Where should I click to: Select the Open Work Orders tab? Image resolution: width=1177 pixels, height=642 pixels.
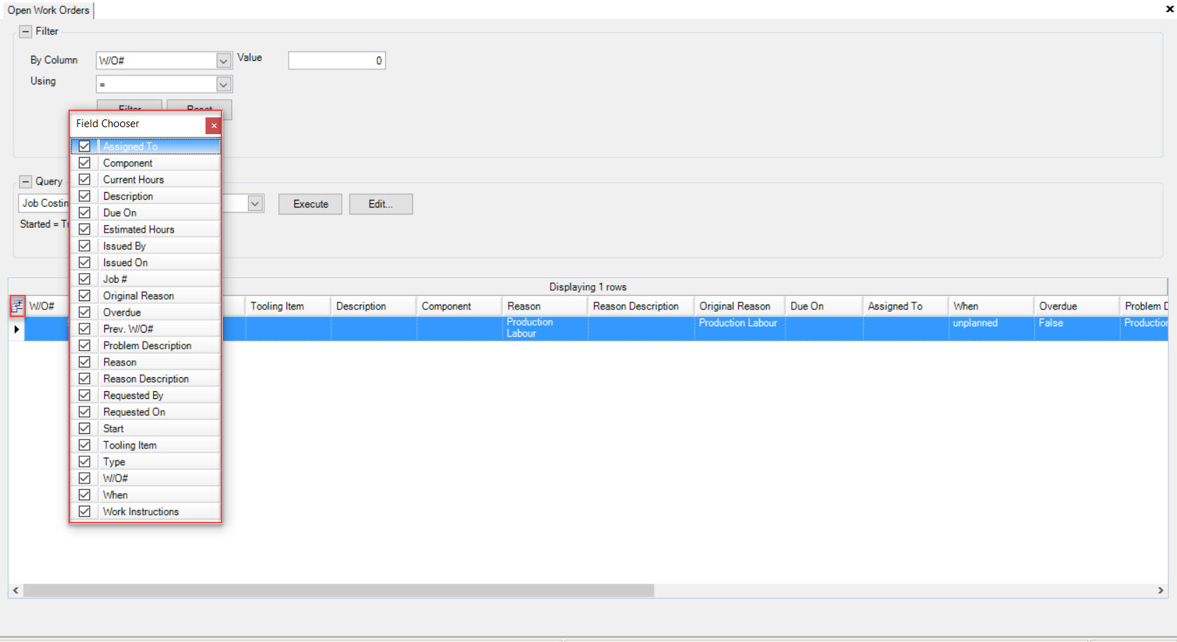click(48, 10)
